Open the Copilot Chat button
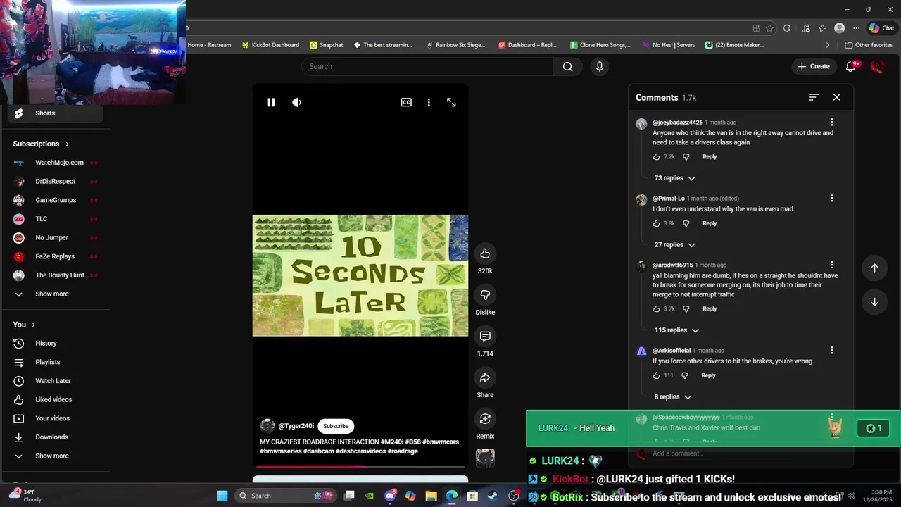Viewport: 901px width, 507px height. (x=881, y=28)
